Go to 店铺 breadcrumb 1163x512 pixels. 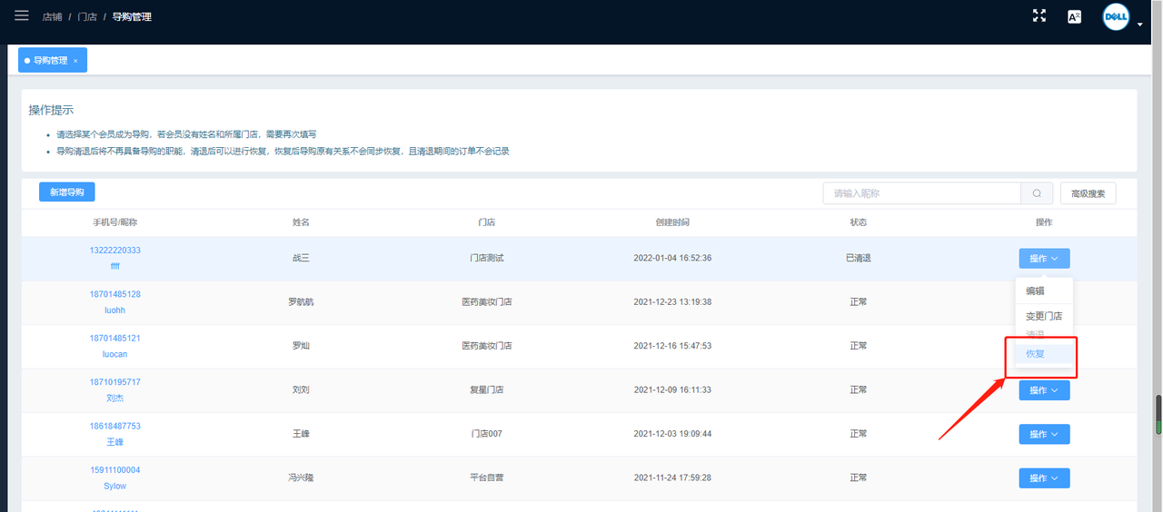point(53,16)
